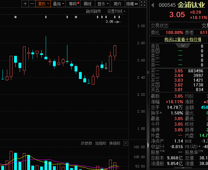Open 设置均线 moving average settings
208x170 pixels.
point(116,11)
